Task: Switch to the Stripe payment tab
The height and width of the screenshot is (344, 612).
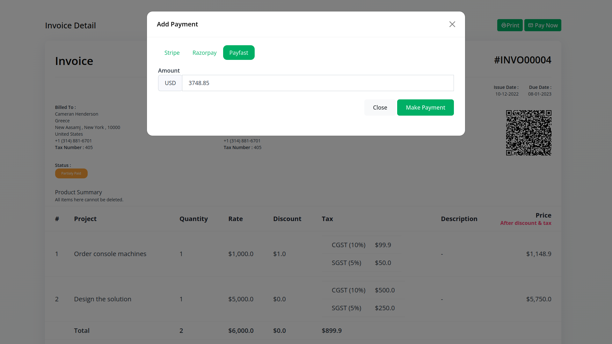Action: pyautogui.click(x=172, y=53)
